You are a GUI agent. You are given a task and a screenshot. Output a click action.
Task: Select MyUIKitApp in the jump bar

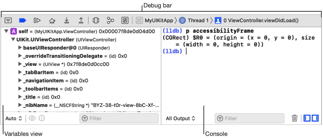pyautogui.click(x=154, y=20)
